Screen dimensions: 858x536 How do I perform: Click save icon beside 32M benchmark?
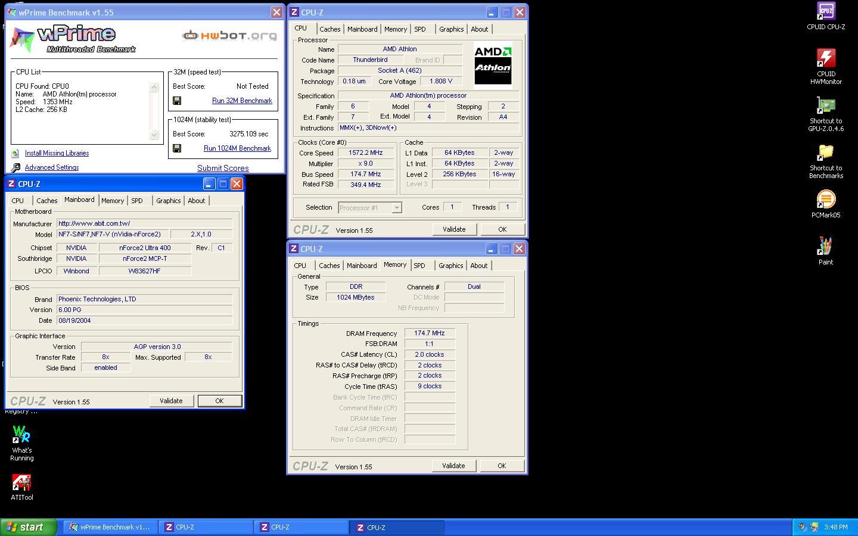pos(177,101)
